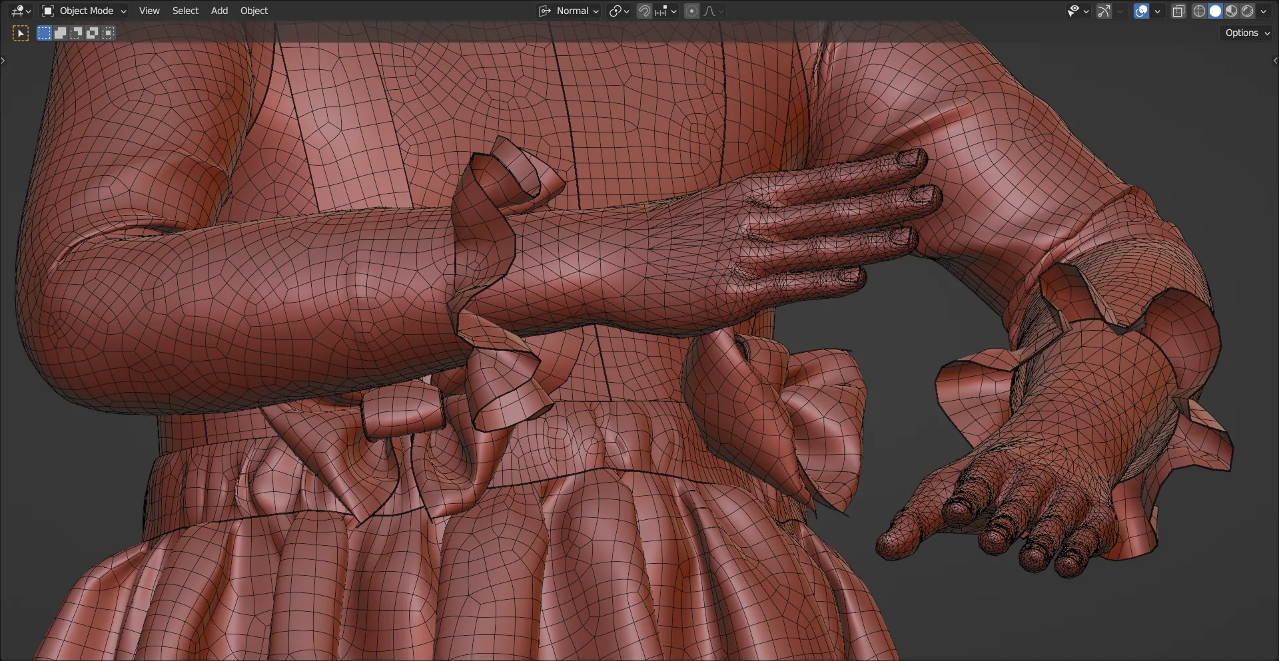The height and width of the screenshot is (661, 1279).
Task: Expand the right sidebar region arrow
Action: [x=1275, y=61]
